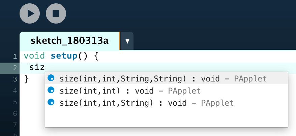296x136 pixels.
Task: Click the opening curly brace on line 1
Action: point(96,56)
